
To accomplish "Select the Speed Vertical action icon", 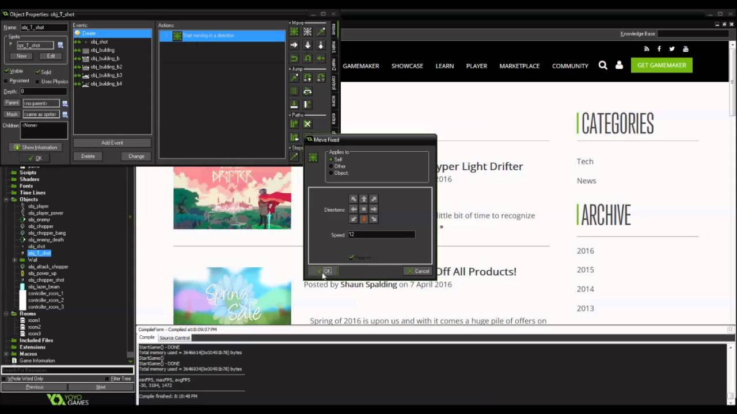I will [307, 45].
